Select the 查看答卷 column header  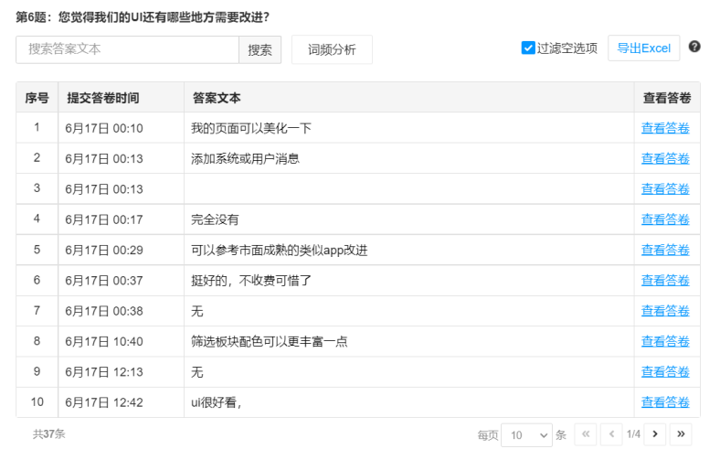click(x=667, y=98)
